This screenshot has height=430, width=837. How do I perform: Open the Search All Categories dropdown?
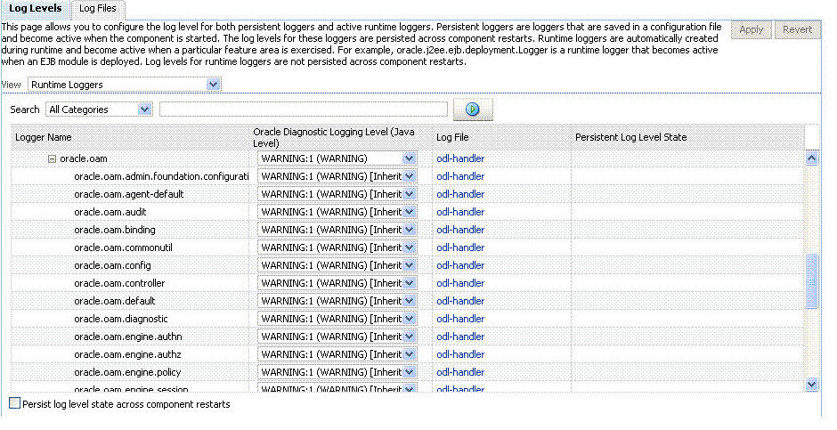[x=100, y=110]
